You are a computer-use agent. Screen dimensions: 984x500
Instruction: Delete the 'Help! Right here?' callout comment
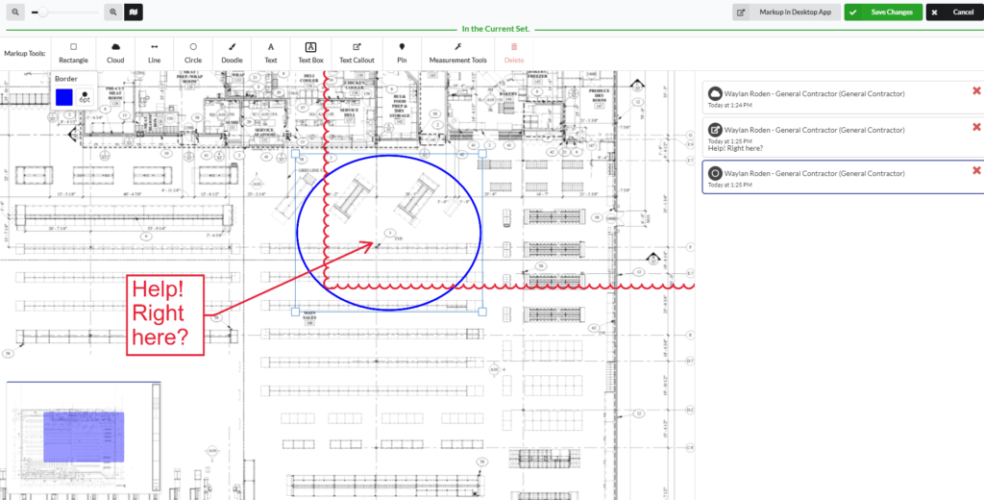click(976, 127)
